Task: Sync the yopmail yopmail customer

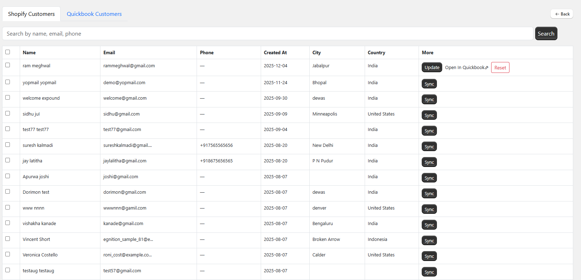Action: coord(429,84)
